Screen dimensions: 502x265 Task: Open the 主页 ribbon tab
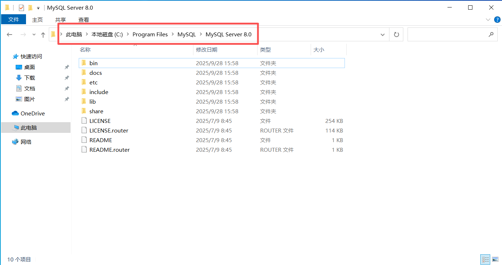[37, 20]
